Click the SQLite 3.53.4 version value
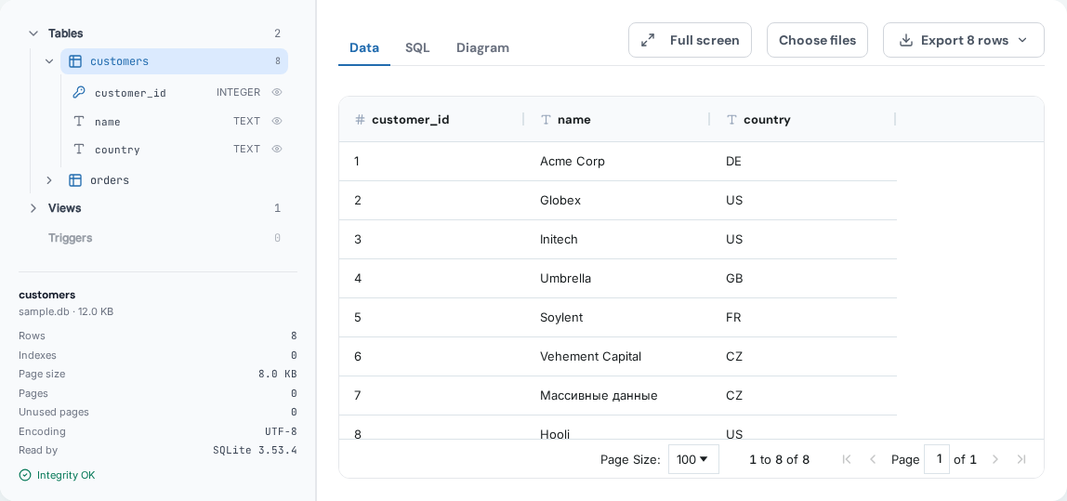 (x=256, y=450)
